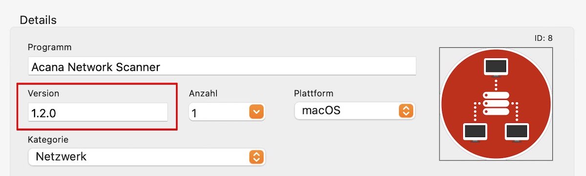Image resolution: width=586 pixels, height=176 pixels.
Task: Click the orange chevron button beside Netzwerk
Action: click(x=256, y=157)
